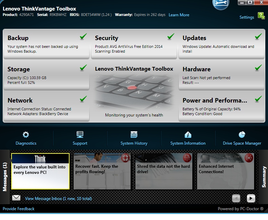The height and width of the screenshot is (220, 268).
Task: Open the Storage status panel
Action: pos(46,75)
